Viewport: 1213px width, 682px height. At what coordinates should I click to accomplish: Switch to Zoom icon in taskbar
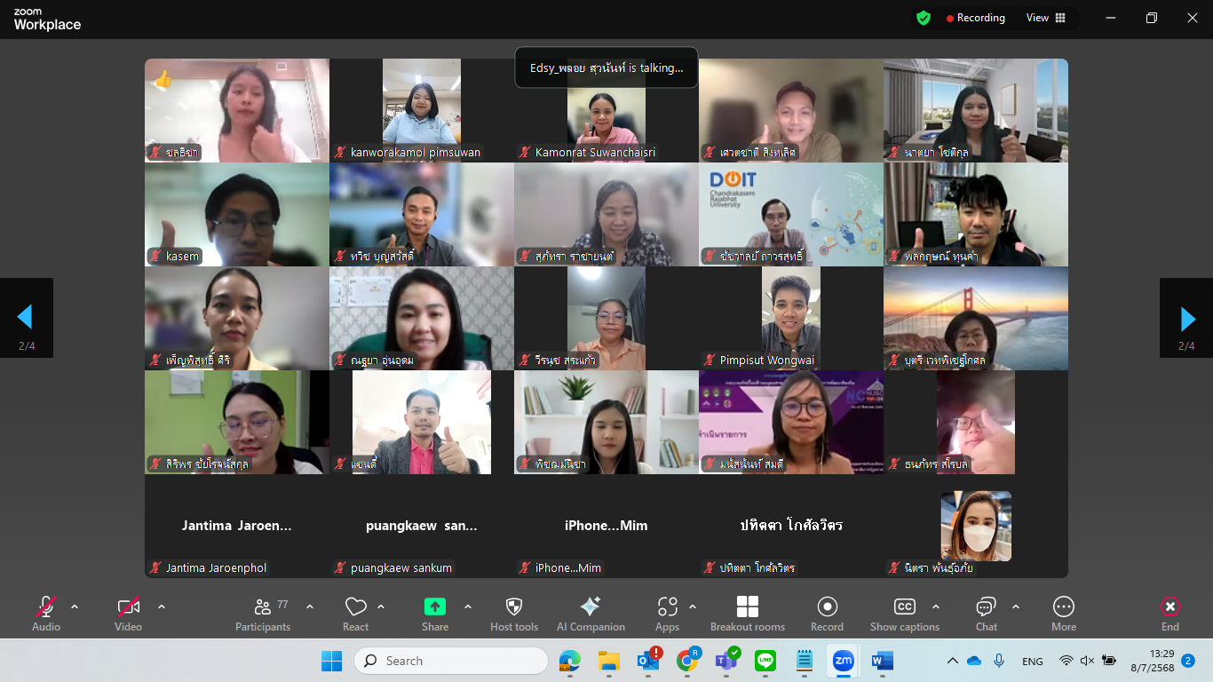(x=843, y=661)
